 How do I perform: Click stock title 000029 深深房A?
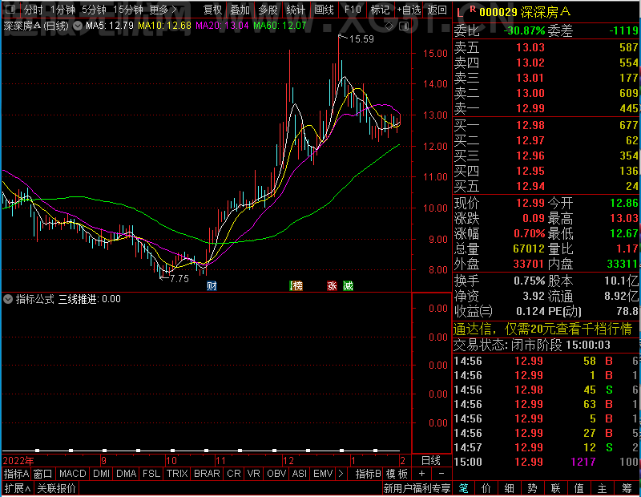[x=525, y=12]
